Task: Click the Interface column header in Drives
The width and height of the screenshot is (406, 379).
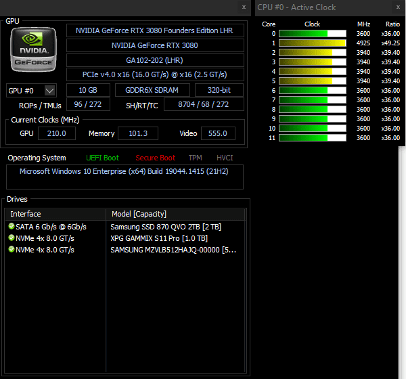Action: [x=55, y=214]
